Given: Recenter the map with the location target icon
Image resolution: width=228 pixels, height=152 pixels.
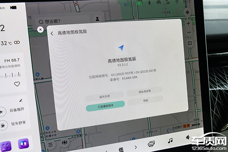Looking at the screenshot, I should click(187, 12).
